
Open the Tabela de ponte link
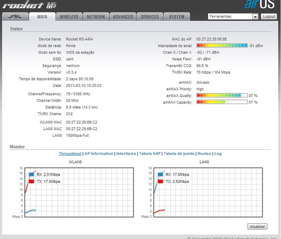(179, 154)
